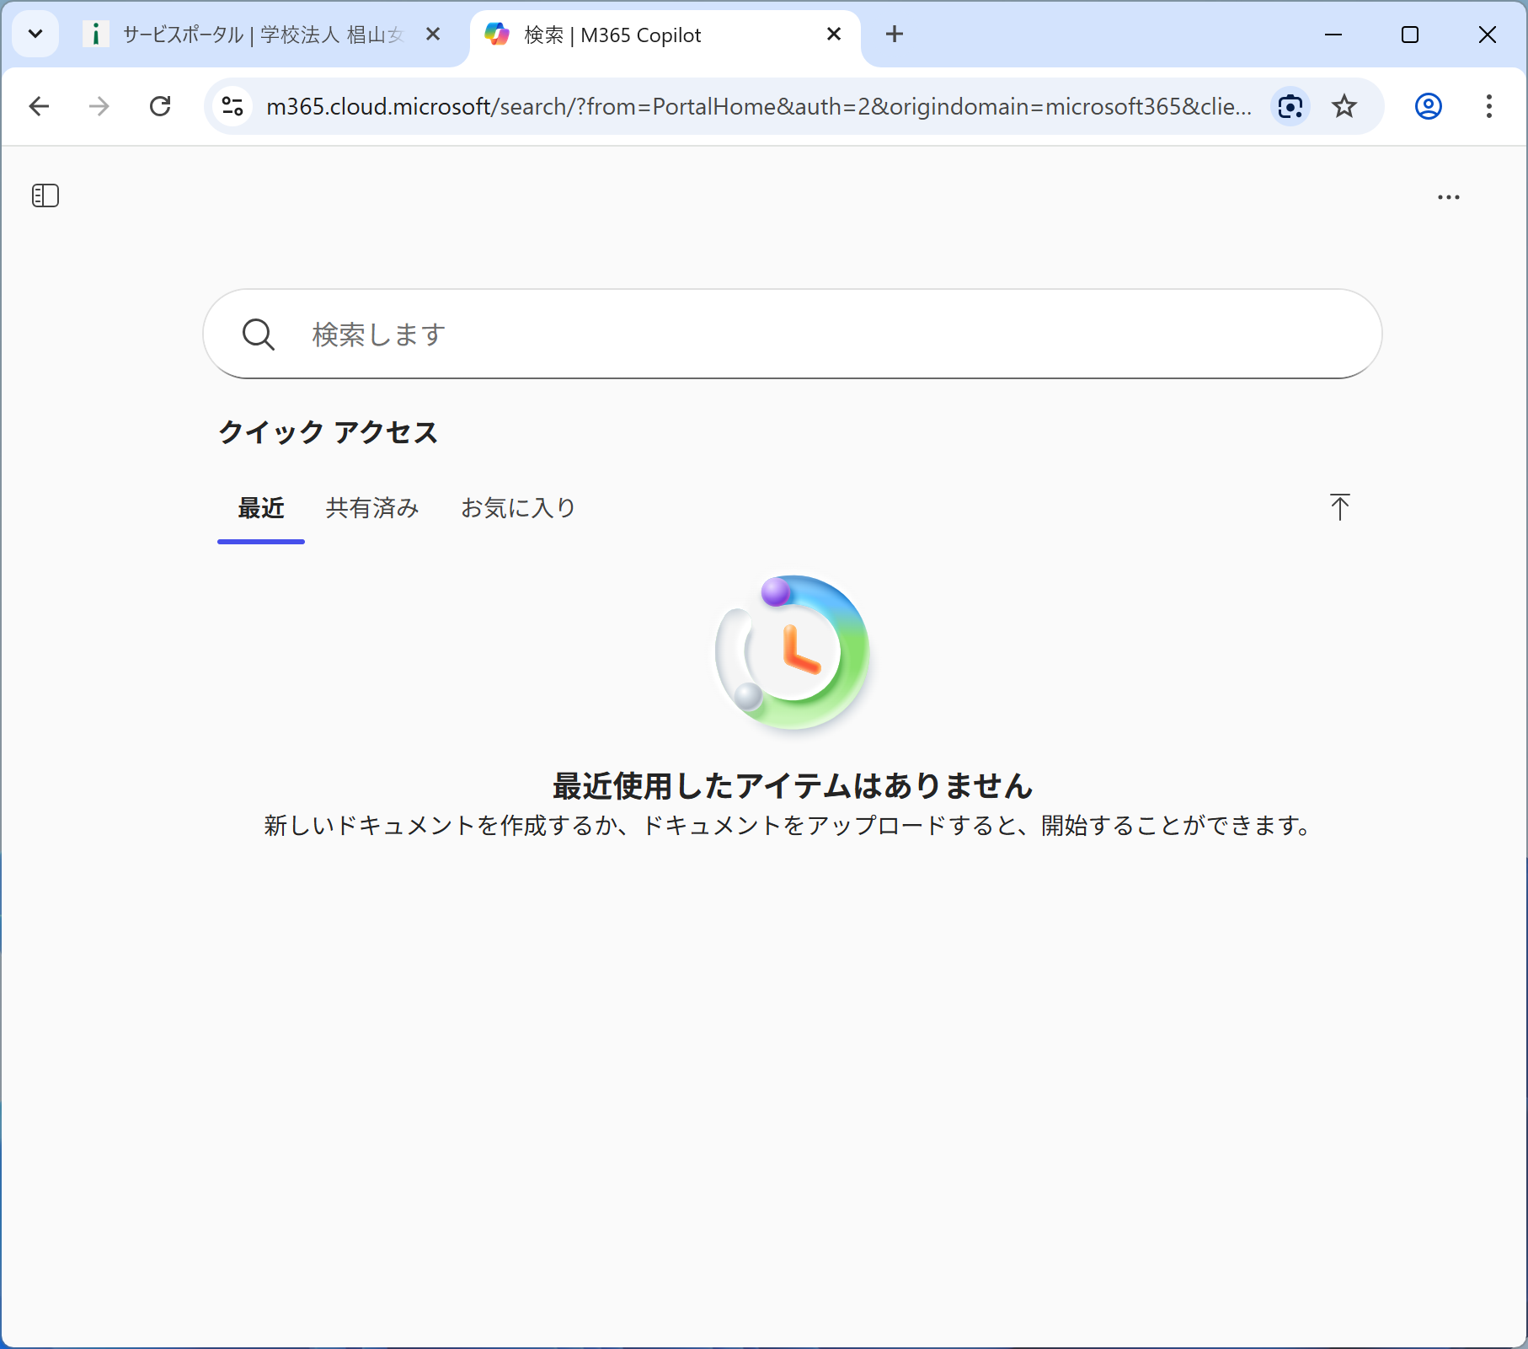Screen dimensions: 1528x1349
Task: Close the サービスポータル tab
Action: (x=433, y=35)
